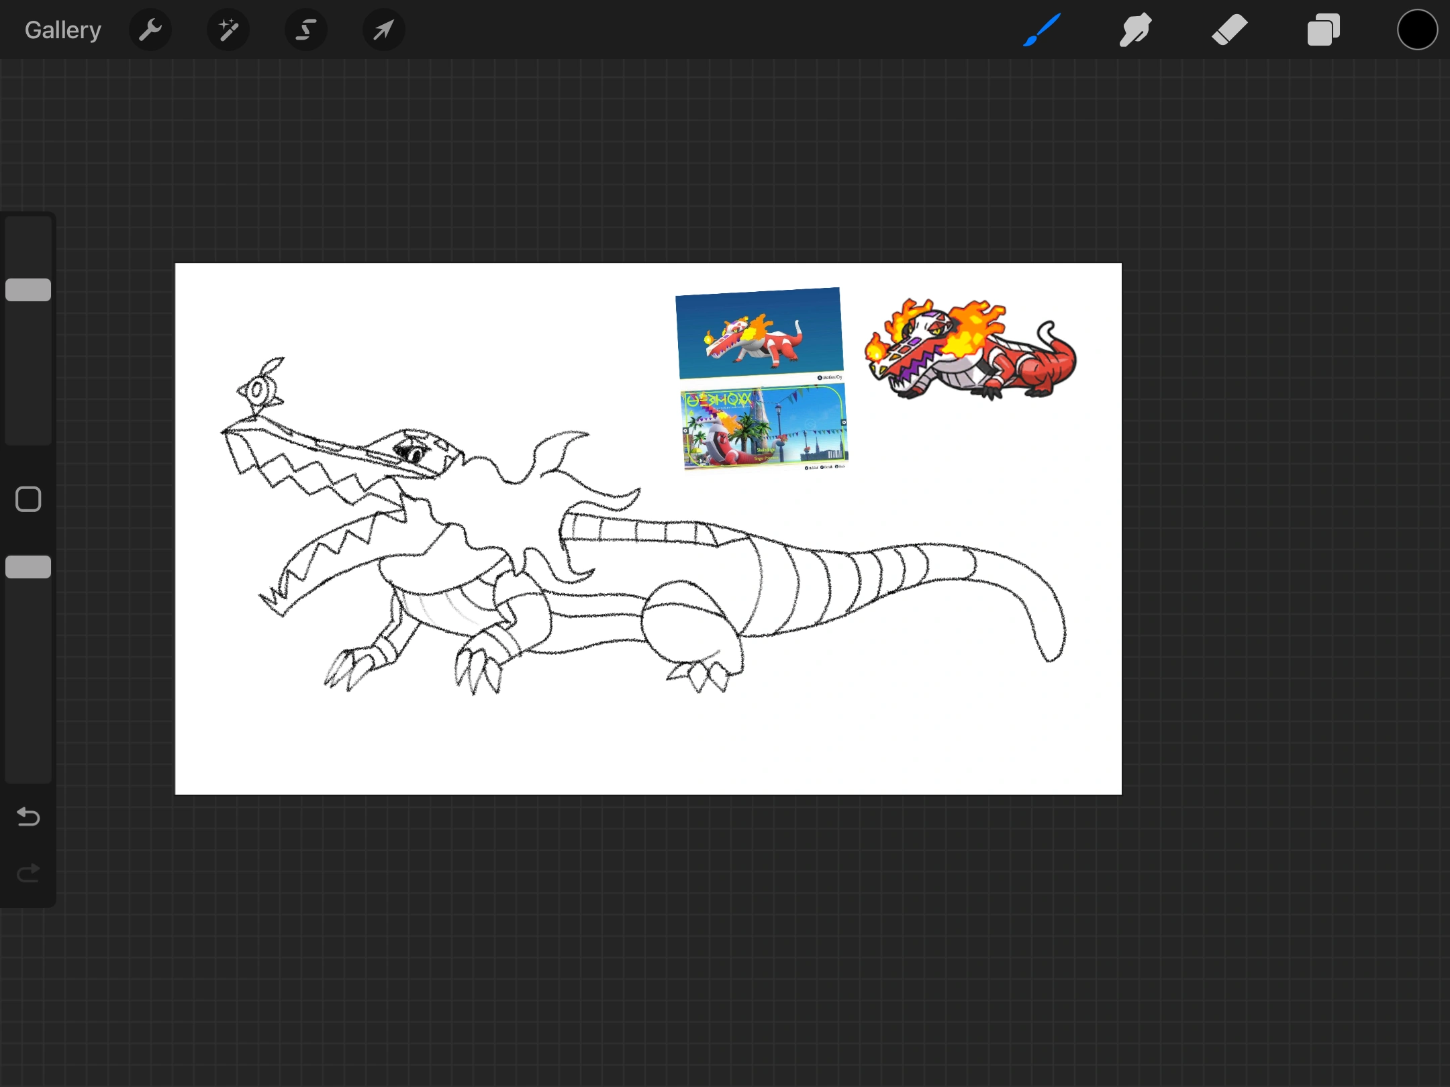Tap the pixel-art Skeledirge sprite reference
1450x1087 pixels.
click(969, 349)
